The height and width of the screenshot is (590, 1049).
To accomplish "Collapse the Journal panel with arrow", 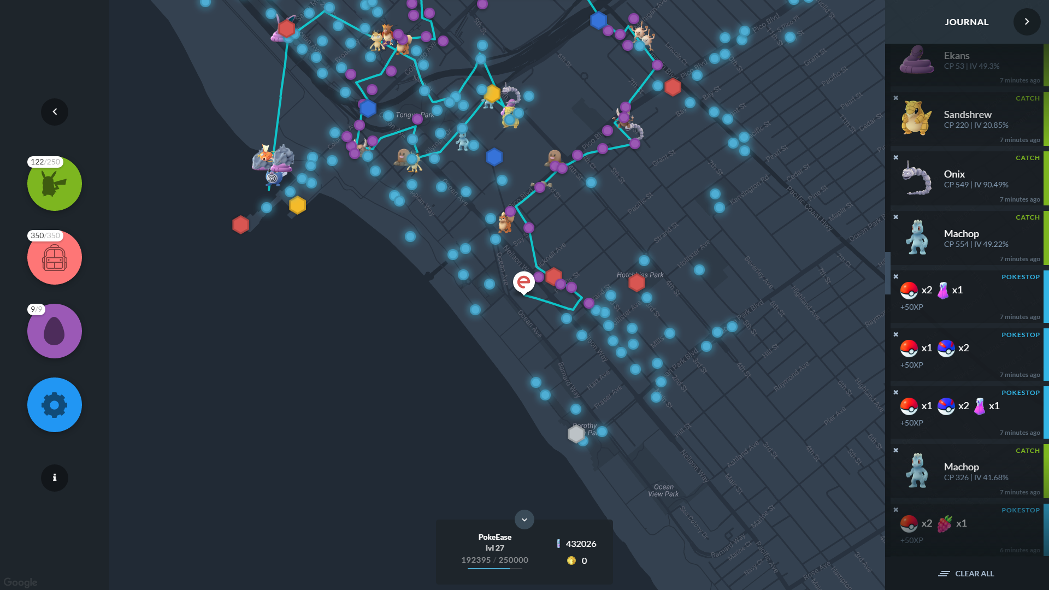I will click(x=1027, y=22).
